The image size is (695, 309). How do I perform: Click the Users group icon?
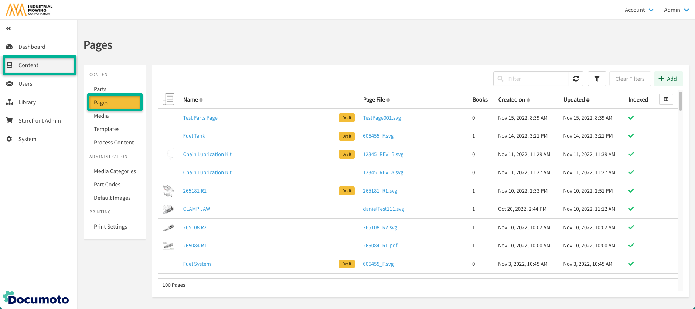click(10, 84)
